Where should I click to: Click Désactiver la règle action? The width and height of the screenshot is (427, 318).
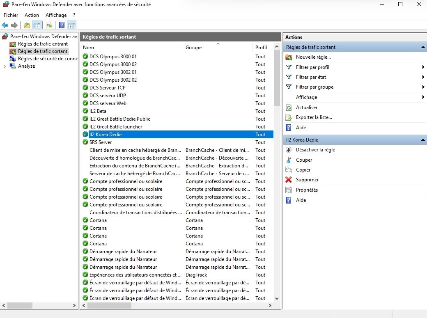pyautogui.click(x=316, y=150)
